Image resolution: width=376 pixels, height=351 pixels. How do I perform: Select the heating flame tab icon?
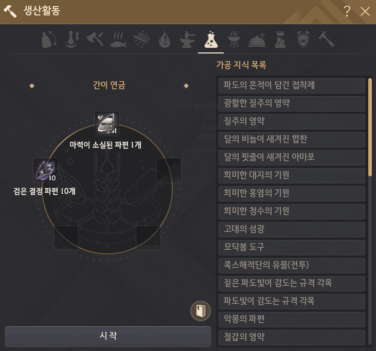tap(165, 40)
